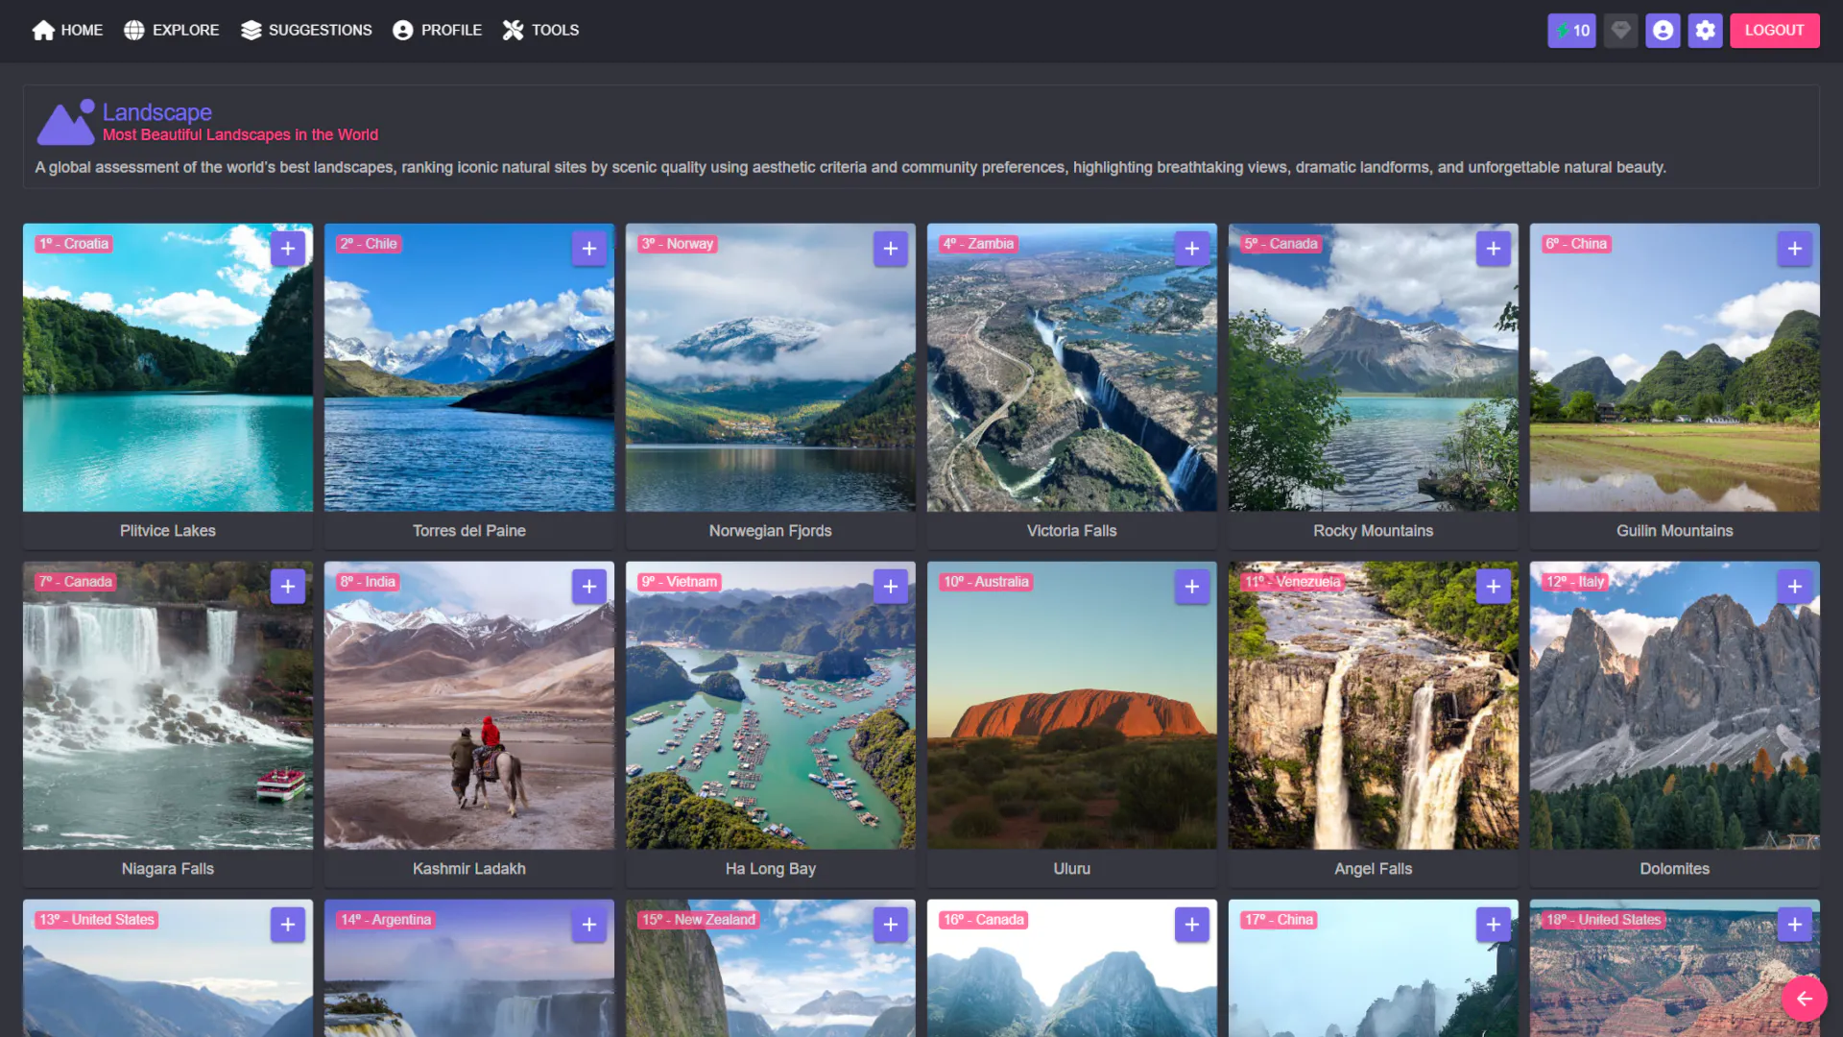
Task: Click plus icon on 17º China card
Action: tap(1494, 925)
